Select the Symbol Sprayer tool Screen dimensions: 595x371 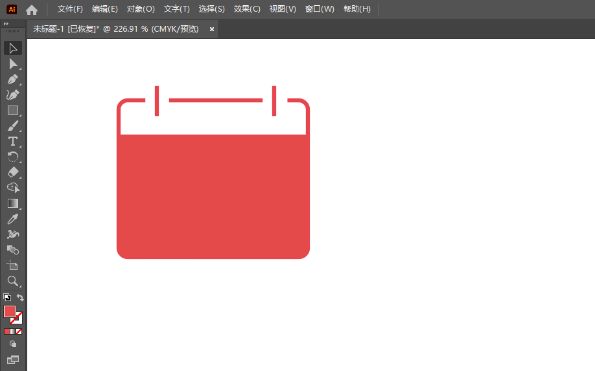[13, 234]
